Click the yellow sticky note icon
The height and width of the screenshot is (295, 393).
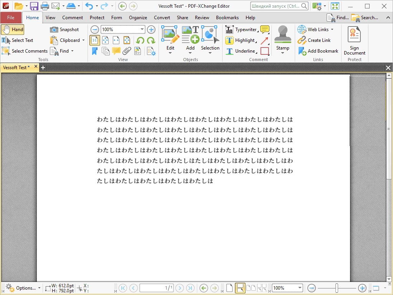click(264, 30)
